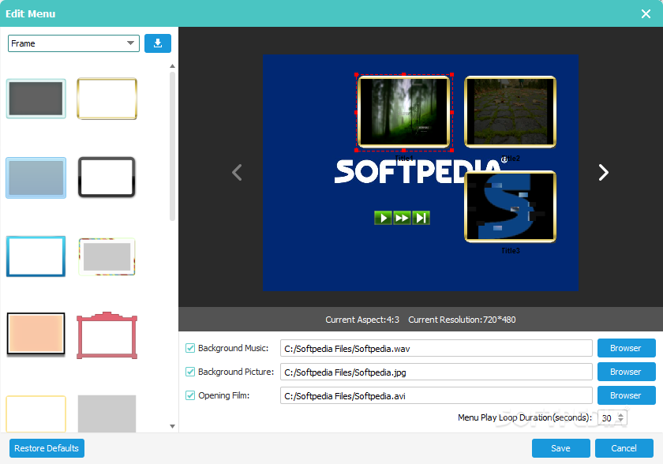Click the Background Picture file path field
Viewport: 663px width, 464px height.
[x=436, y=372]
